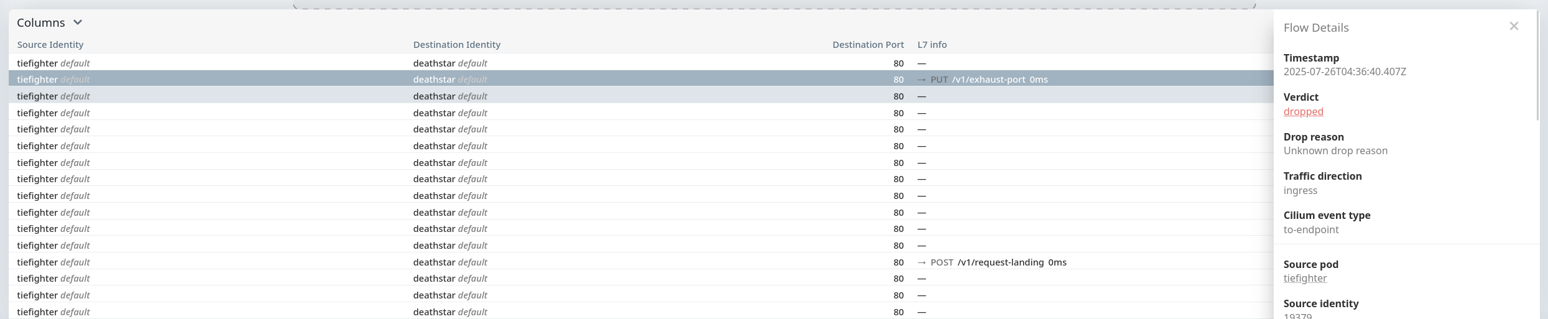Image resolution: width=1548 pixels, height=319 pixels.
Task: Click the Destination Port column header
Action: click(x=868, y=45)
